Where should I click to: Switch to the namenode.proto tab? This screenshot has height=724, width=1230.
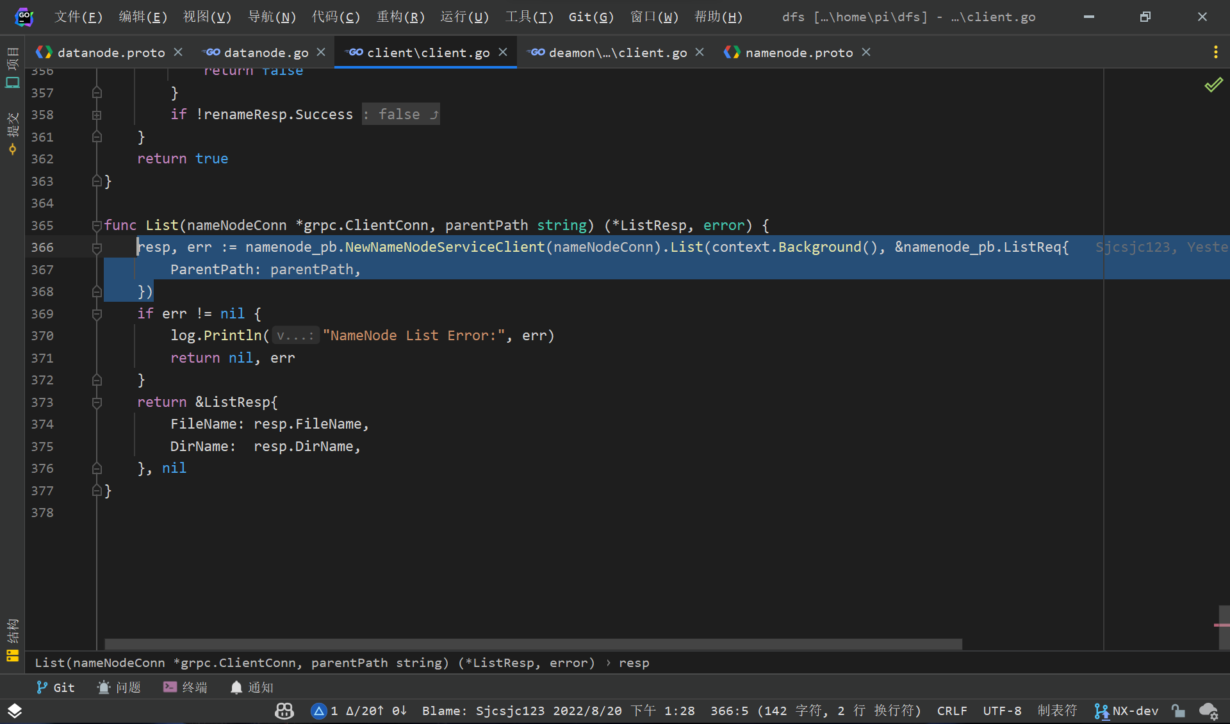[x=799, y=53]
